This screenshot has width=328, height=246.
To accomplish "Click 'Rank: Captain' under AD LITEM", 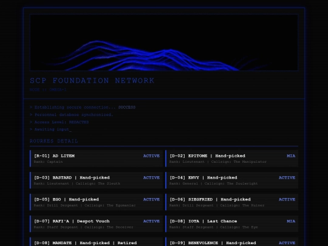I will click(x=49, y=162).
